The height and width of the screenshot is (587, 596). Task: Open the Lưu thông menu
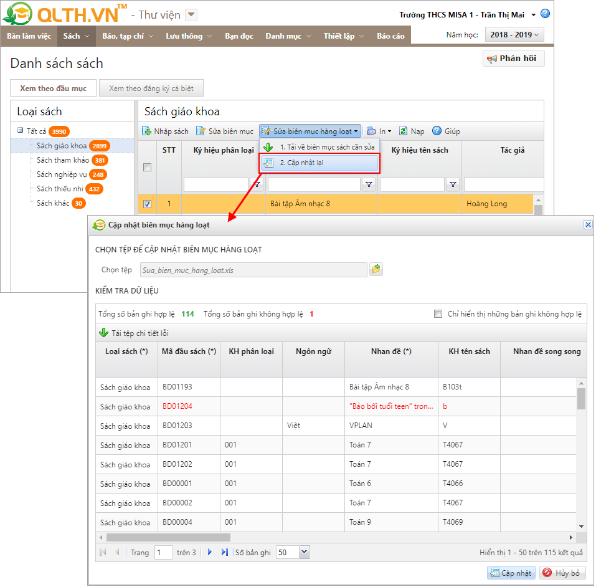coord(189,36)
